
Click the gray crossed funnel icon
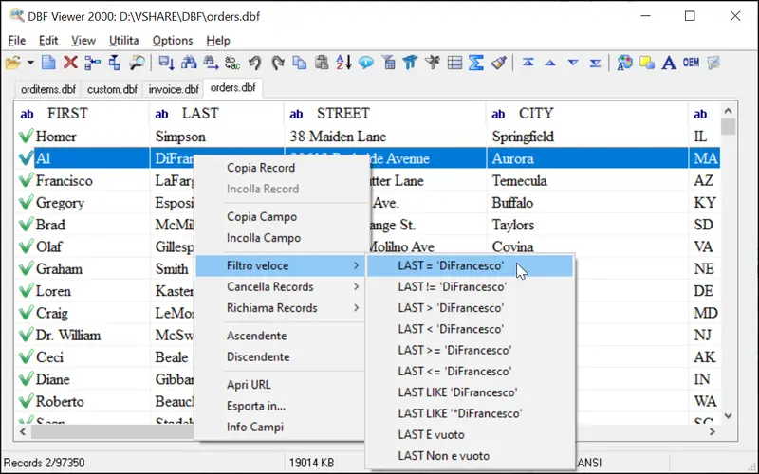click(x=433, y=63)
